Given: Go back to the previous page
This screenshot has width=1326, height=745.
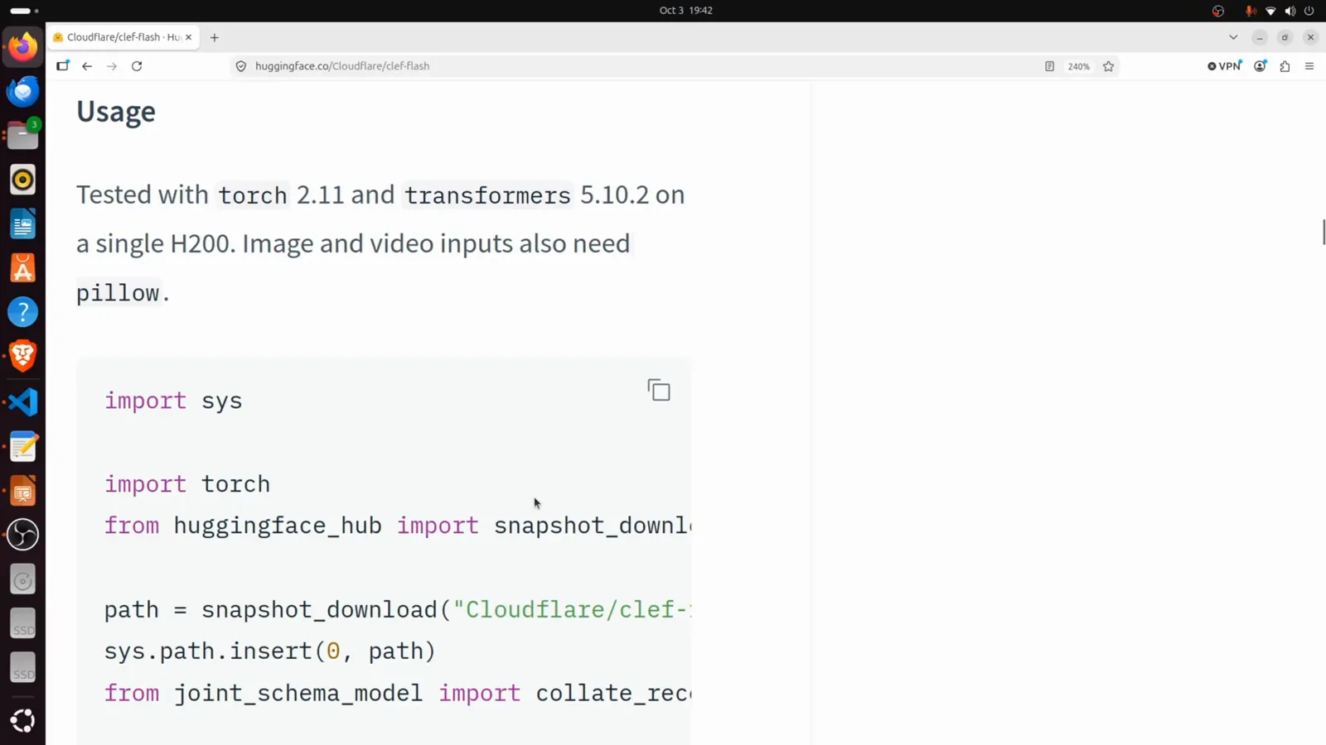Looking at the screenshot, I should pos(87,66).
